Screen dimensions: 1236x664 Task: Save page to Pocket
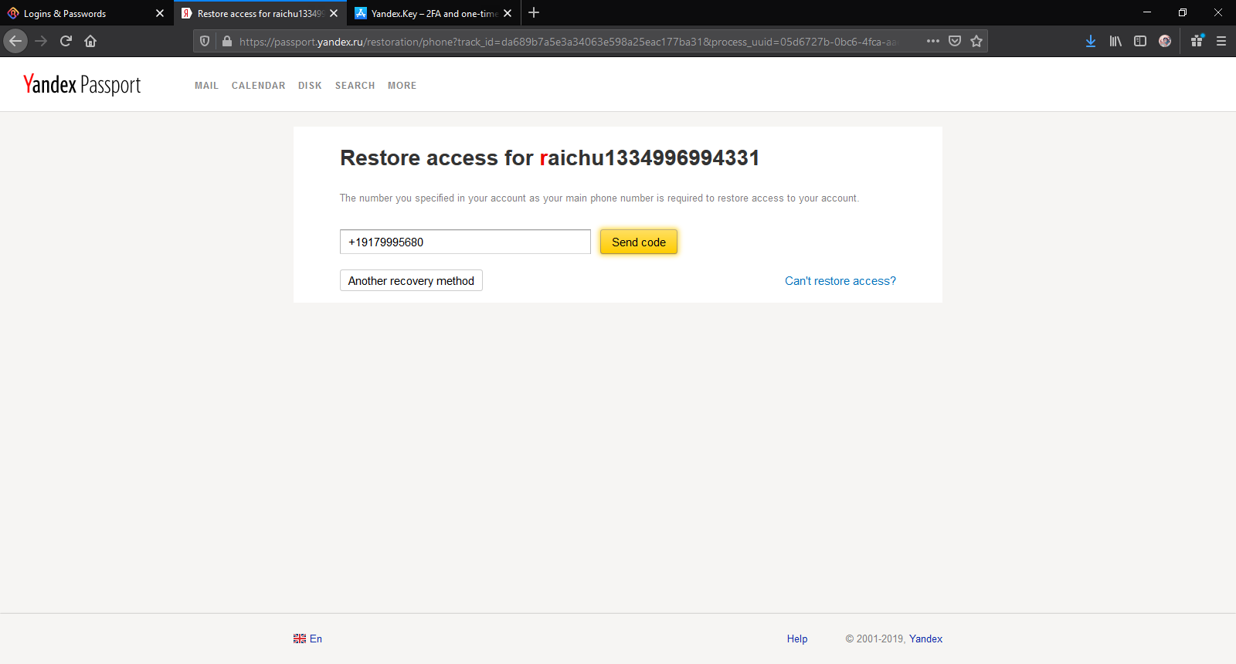click(955, 41)
